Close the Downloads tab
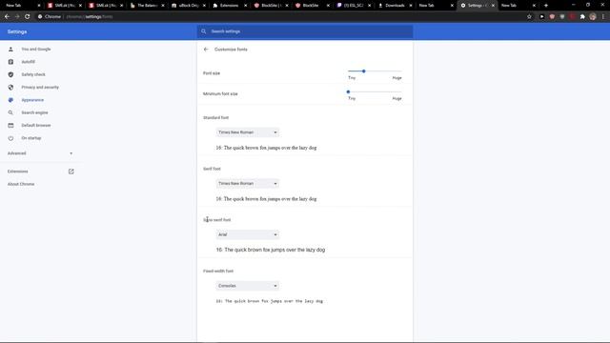 (x=411, y=6)
